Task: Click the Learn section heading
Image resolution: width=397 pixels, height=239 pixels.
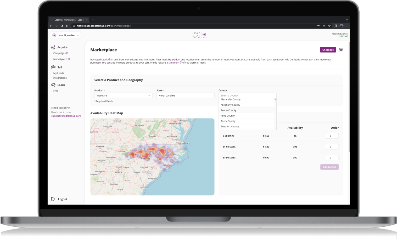Action: click(61, 85)
